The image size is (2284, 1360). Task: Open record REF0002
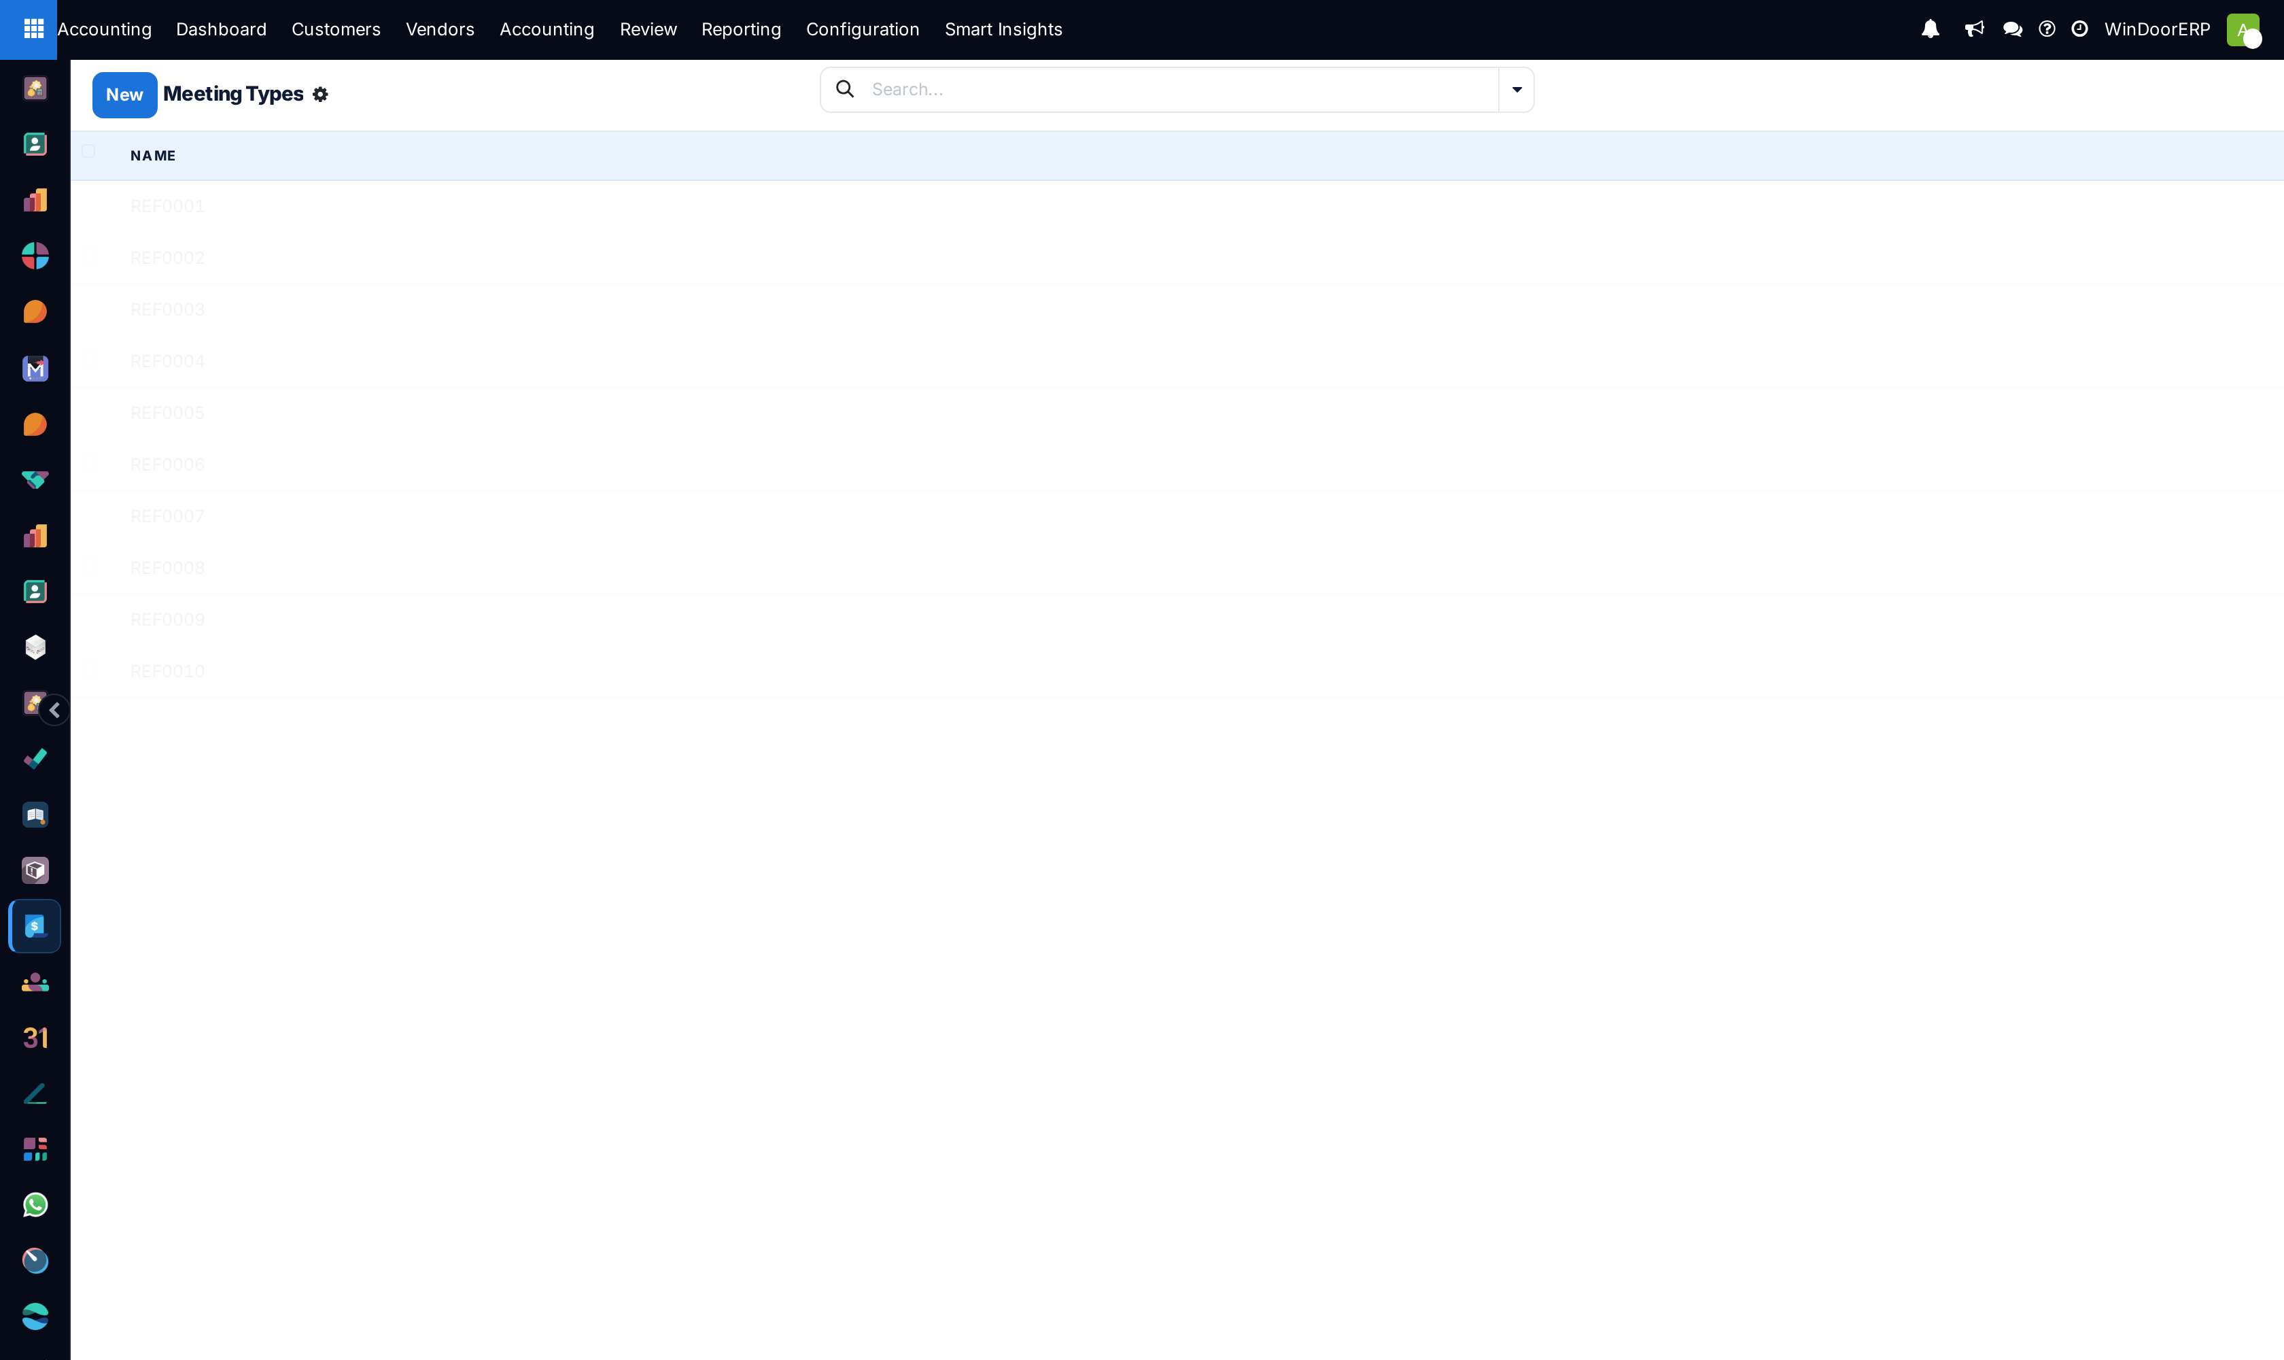1177,258
